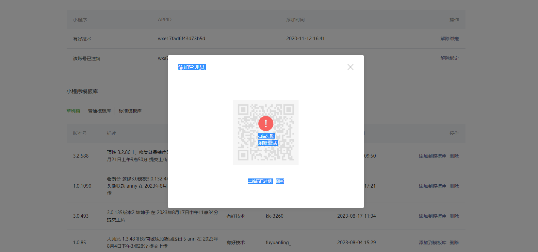Click description of version 1.0.85
The width and height of the screenshot is (538, 252).
[163, 243]
